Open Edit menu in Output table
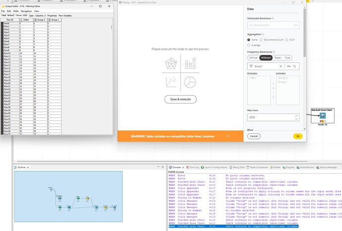The height and width of the screenshot is (231, 342). 9,11
